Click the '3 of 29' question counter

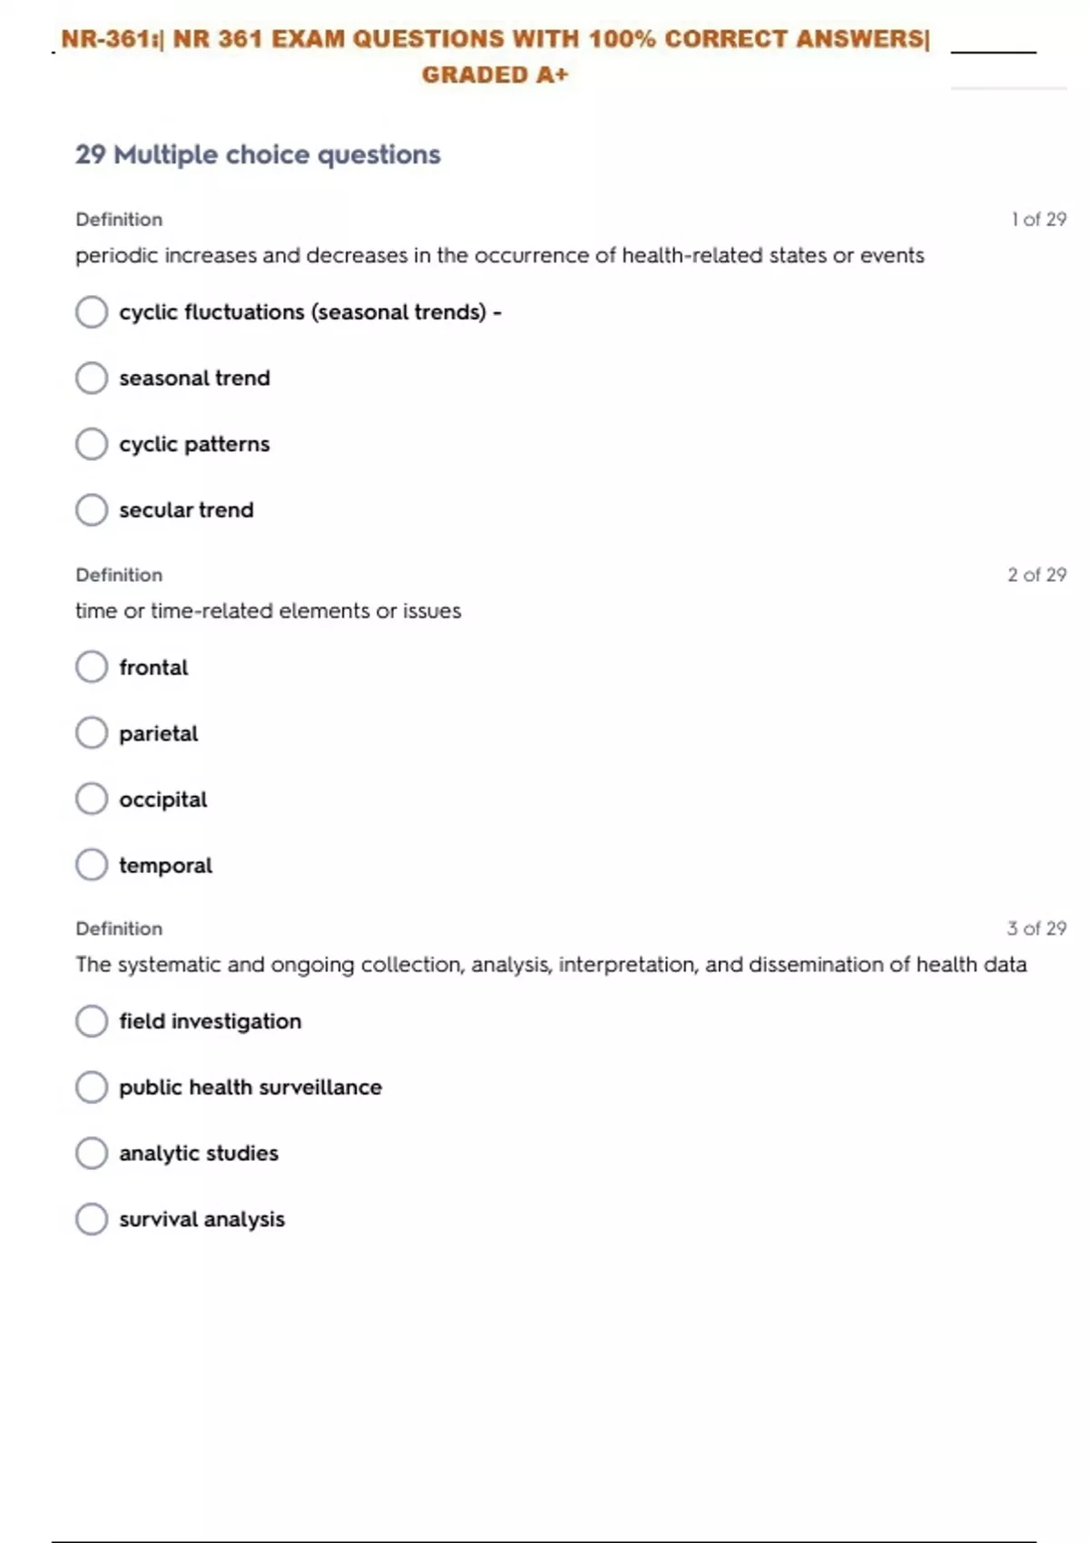(1036, 929)
